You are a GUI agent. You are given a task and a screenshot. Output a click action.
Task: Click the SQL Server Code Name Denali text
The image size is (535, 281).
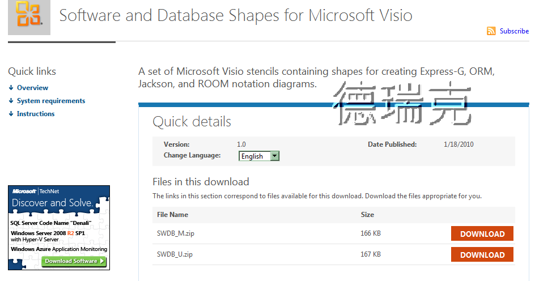coord(51,223)
